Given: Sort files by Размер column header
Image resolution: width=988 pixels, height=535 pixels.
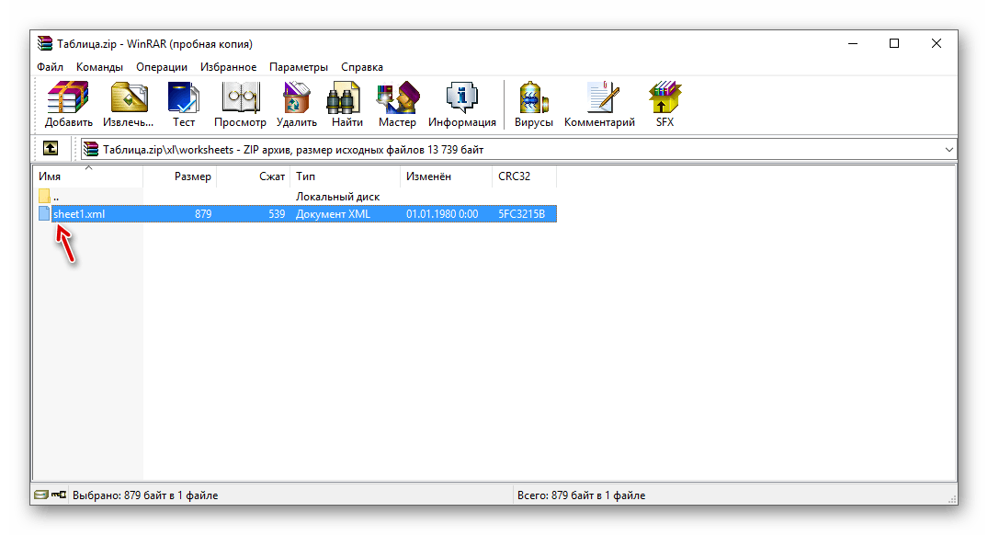Looking at the screenshot, I should (192, 176).
